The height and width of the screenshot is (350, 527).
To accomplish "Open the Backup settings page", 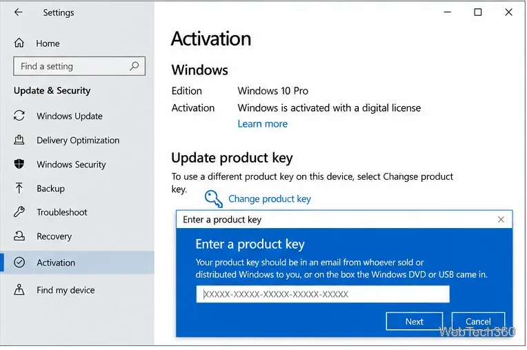I will click(50, 189).
